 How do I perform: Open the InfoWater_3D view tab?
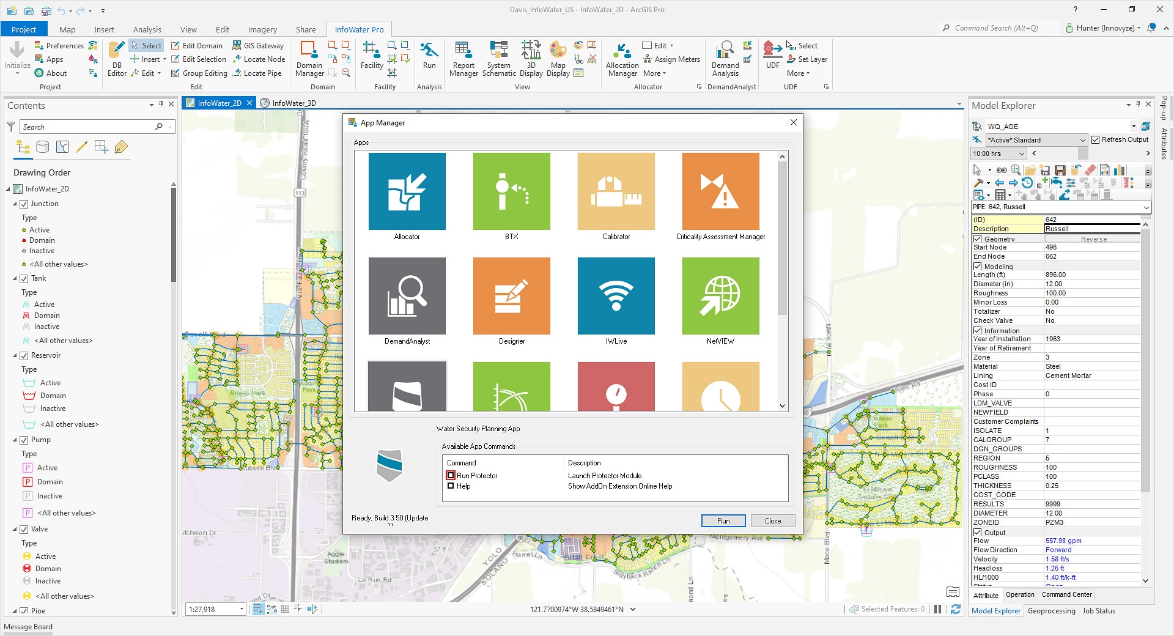point(293,103)
